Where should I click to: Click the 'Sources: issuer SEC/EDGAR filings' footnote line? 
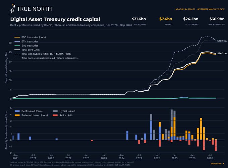[72, 162]
